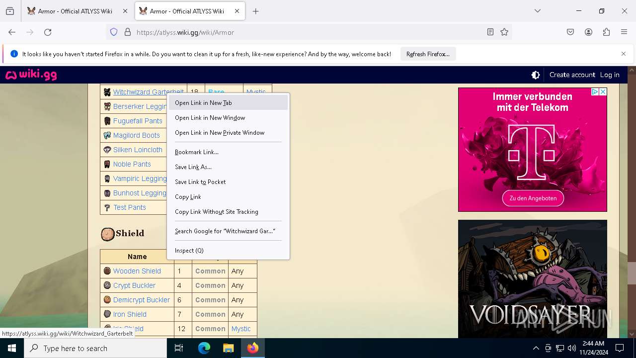
Task: Open AdChoices info icon on Telekom ad
Action: click(595, 92)
